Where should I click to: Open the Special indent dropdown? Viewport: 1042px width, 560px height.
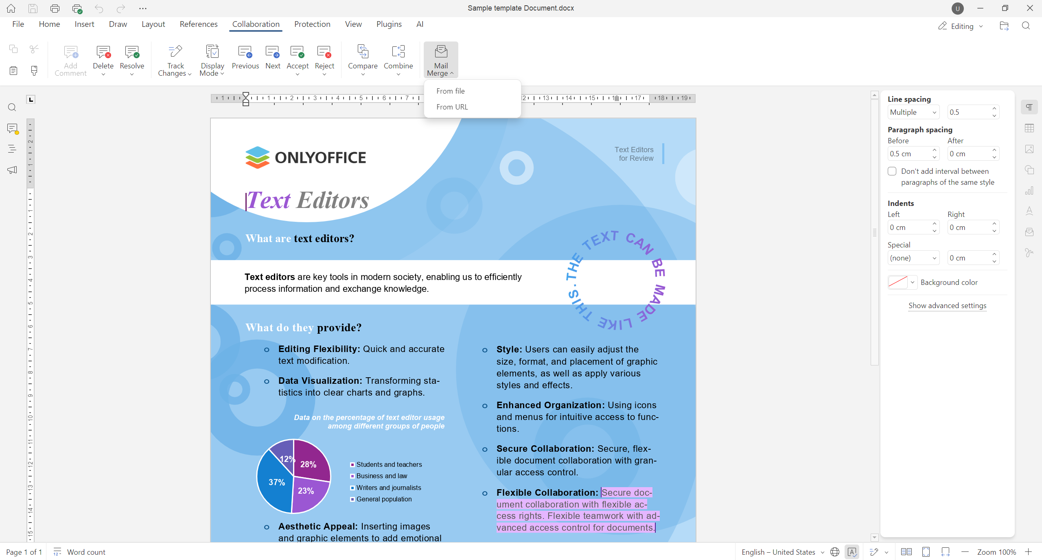pyautogui.click(x=913, y=258)
